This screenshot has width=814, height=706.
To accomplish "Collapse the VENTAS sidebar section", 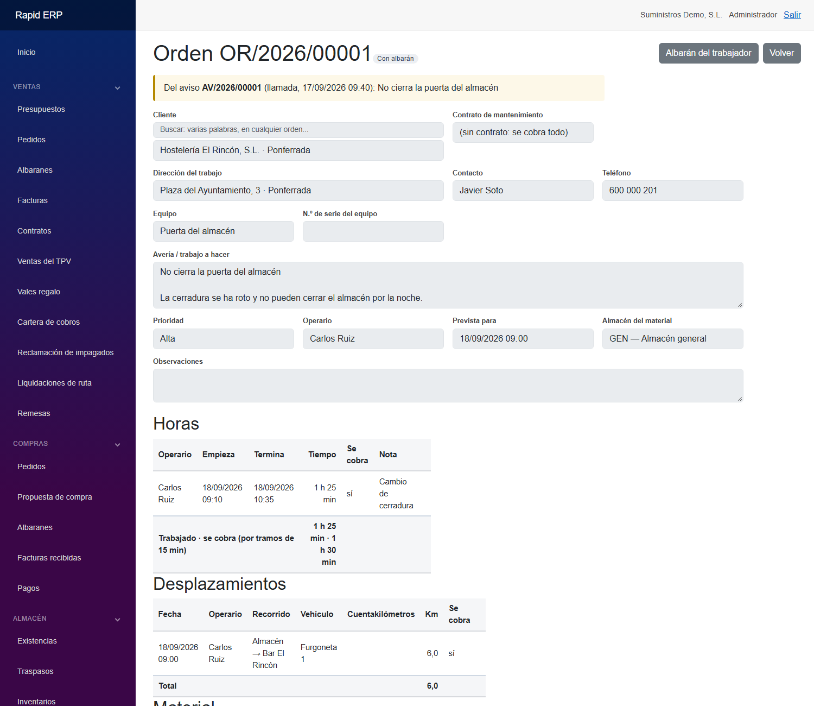I will [x=67, y=87].
